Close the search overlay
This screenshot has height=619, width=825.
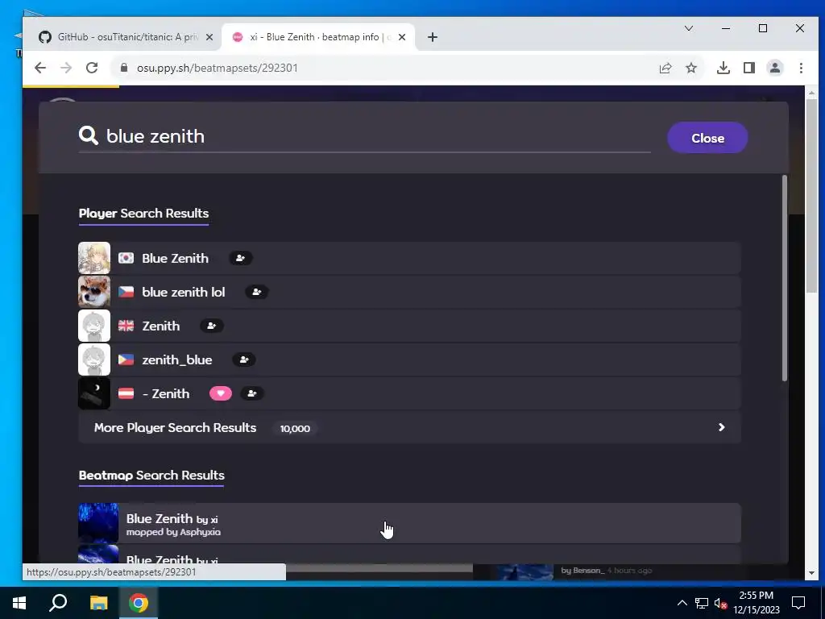tap(707, 138)
